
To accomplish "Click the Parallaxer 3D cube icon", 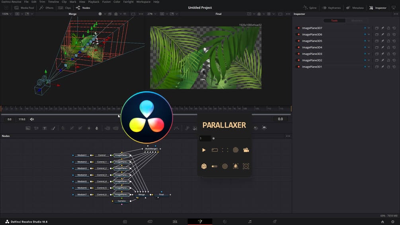I will (204, 166).
